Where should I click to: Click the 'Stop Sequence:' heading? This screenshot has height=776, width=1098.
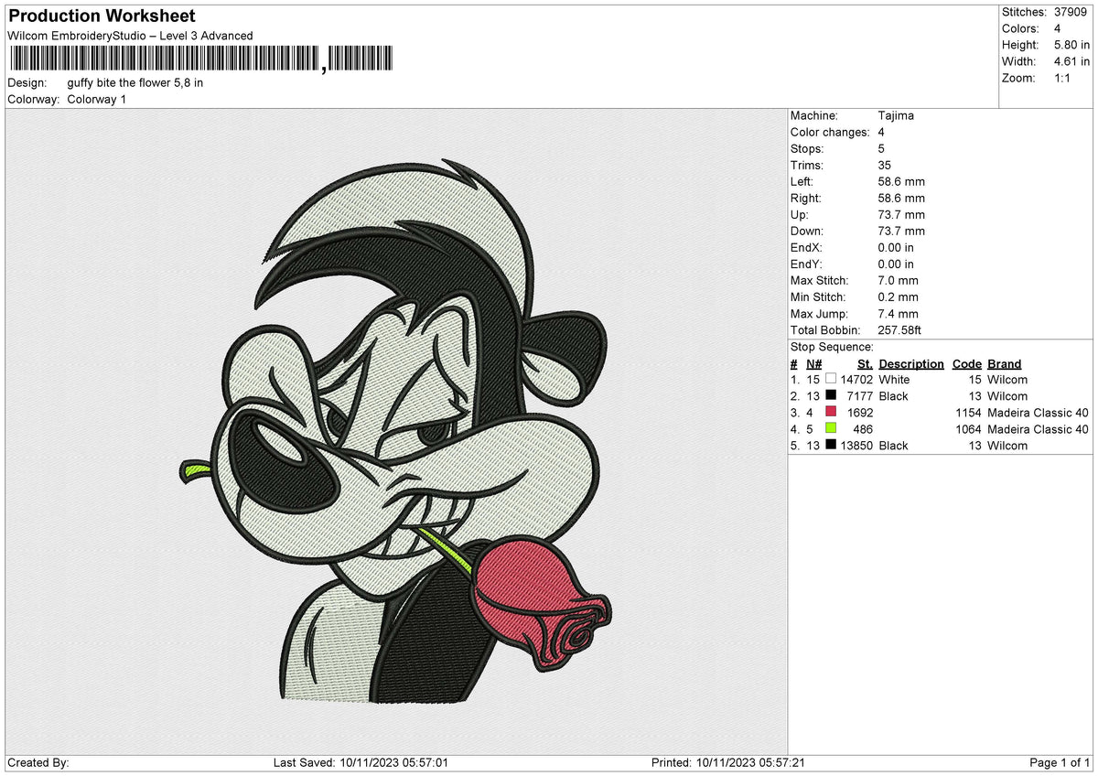832,347
